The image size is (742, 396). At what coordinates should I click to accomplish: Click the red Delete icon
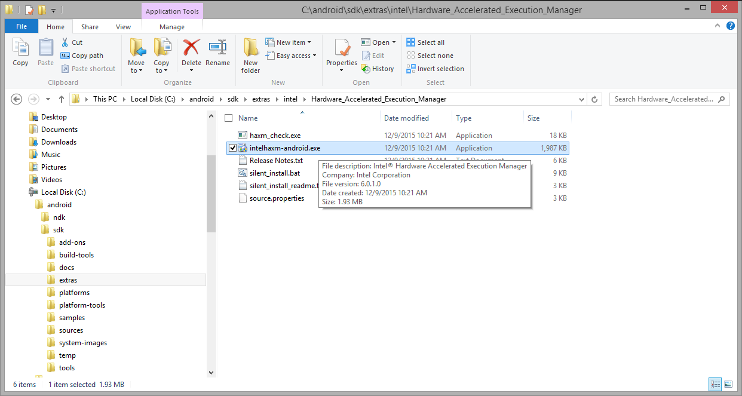(x=191, y=48)
